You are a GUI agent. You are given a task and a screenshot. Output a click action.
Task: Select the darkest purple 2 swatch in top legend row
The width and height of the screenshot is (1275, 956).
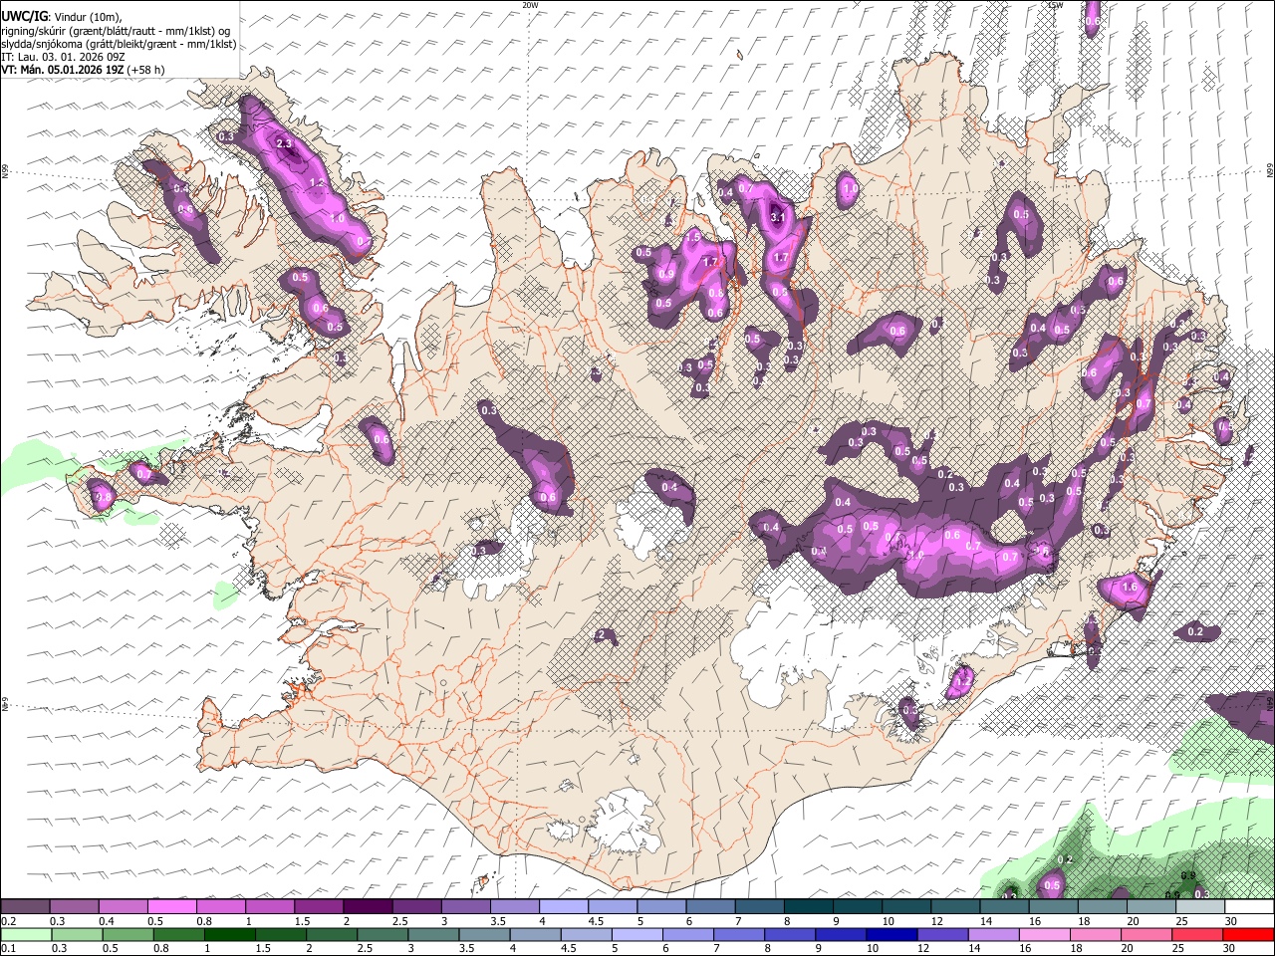point(367,906)
